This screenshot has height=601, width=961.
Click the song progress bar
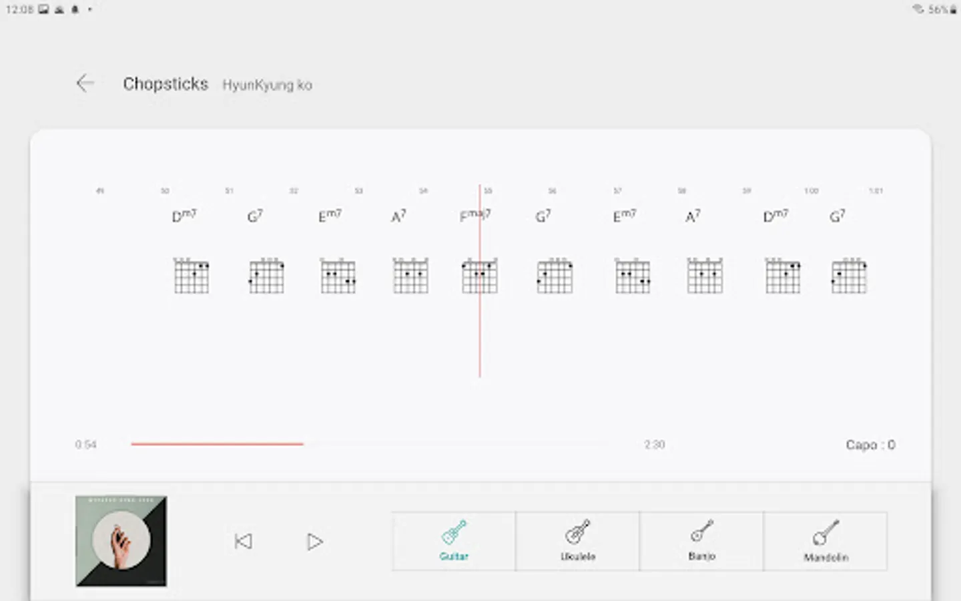pos(374,443)
